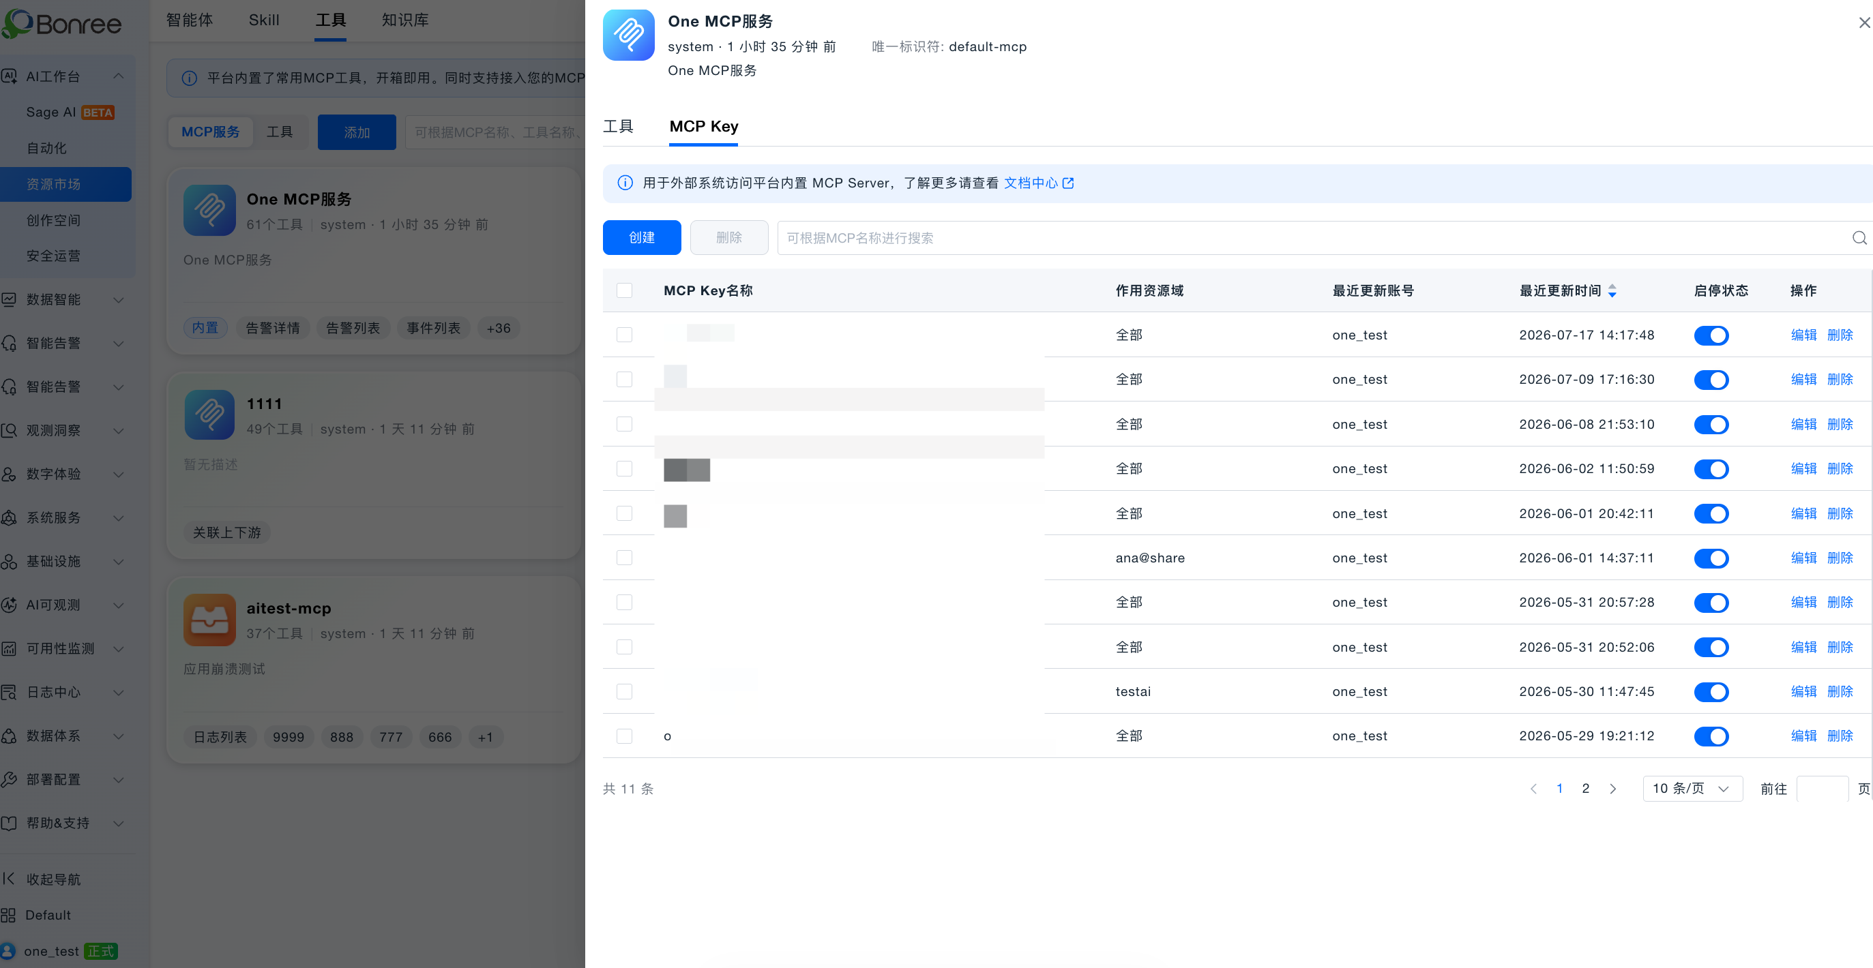Click the 日志中心 sidebar icon
The height and width of the screenshot is (968, 1873).
click(9, 692)
